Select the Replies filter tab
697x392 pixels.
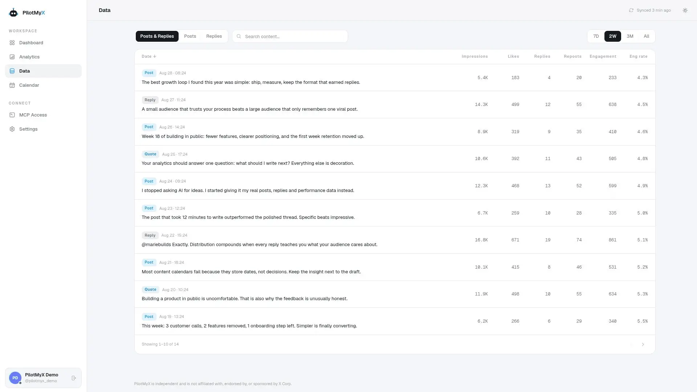click(x=214, y=36)
